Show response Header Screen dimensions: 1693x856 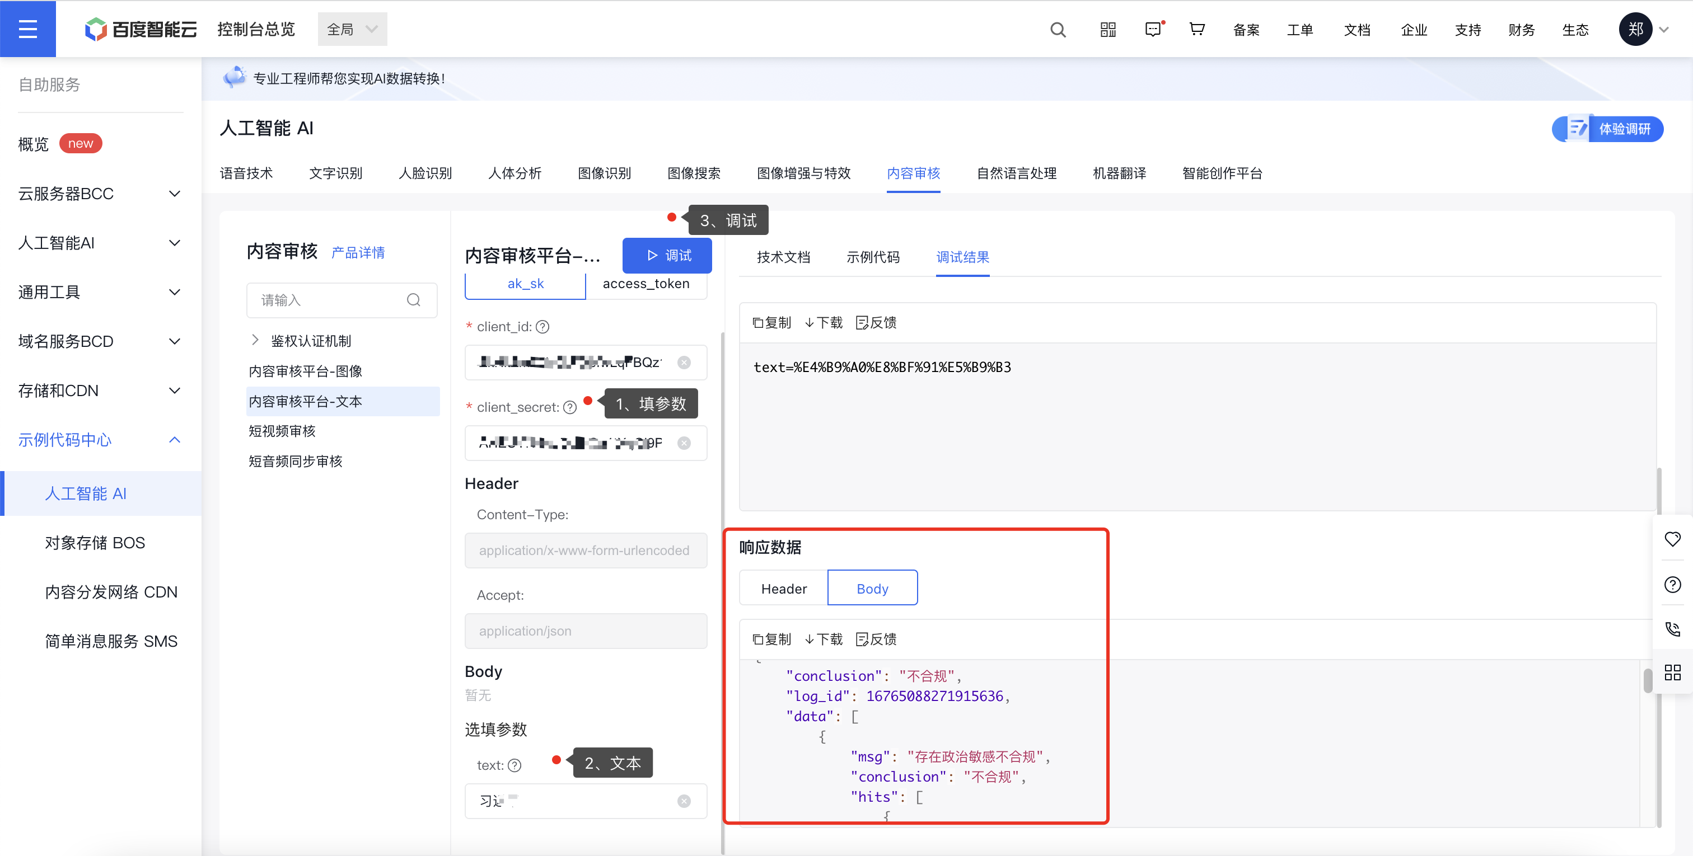[783, 589]
